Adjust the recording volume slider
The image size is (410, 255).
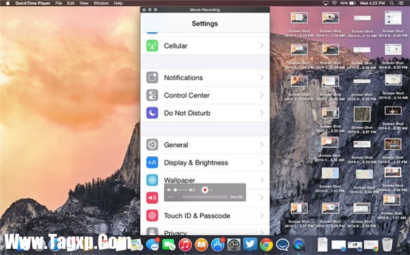pos(181,190)
